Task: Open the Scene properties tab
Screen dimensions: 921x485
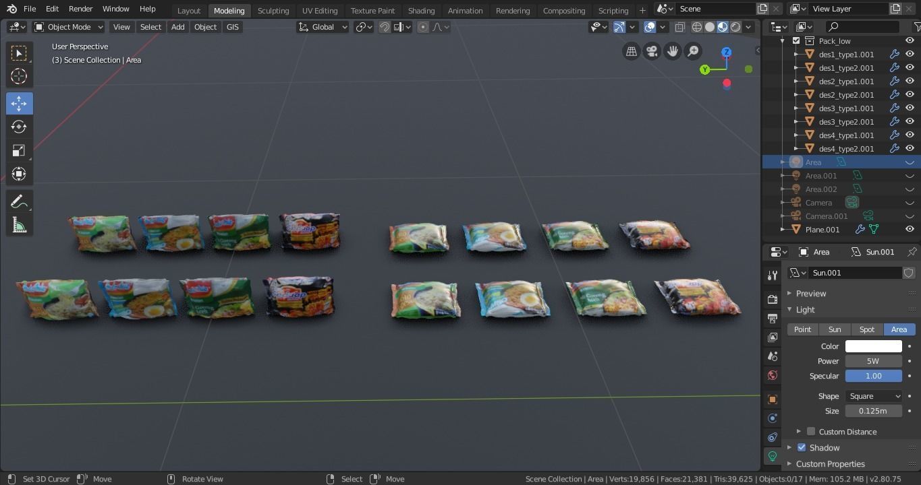Action: [773, 356]
